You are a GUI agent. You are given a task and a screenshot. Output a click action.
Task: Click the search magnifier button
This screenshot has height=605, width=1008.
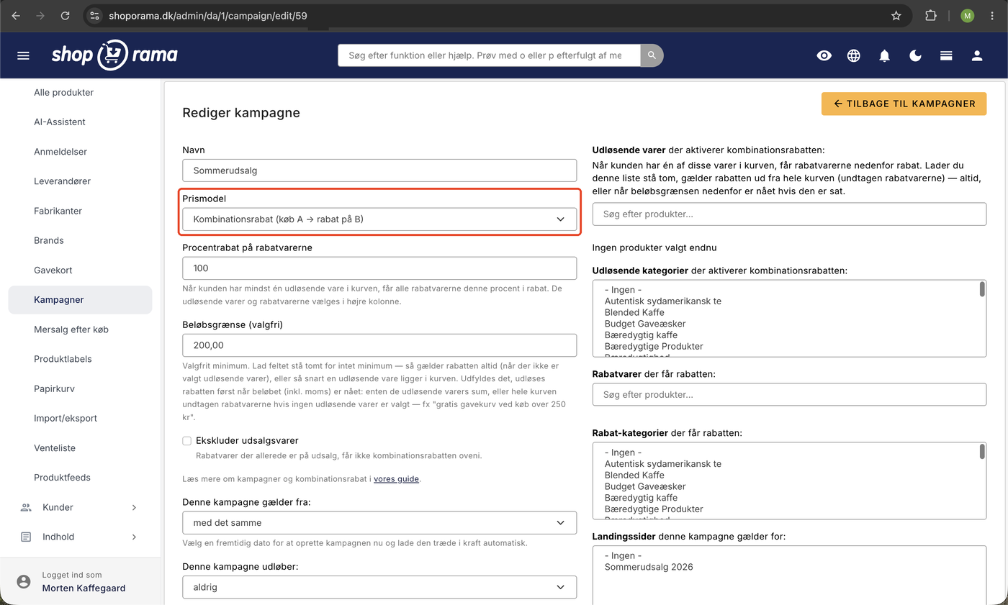point(652,55)
